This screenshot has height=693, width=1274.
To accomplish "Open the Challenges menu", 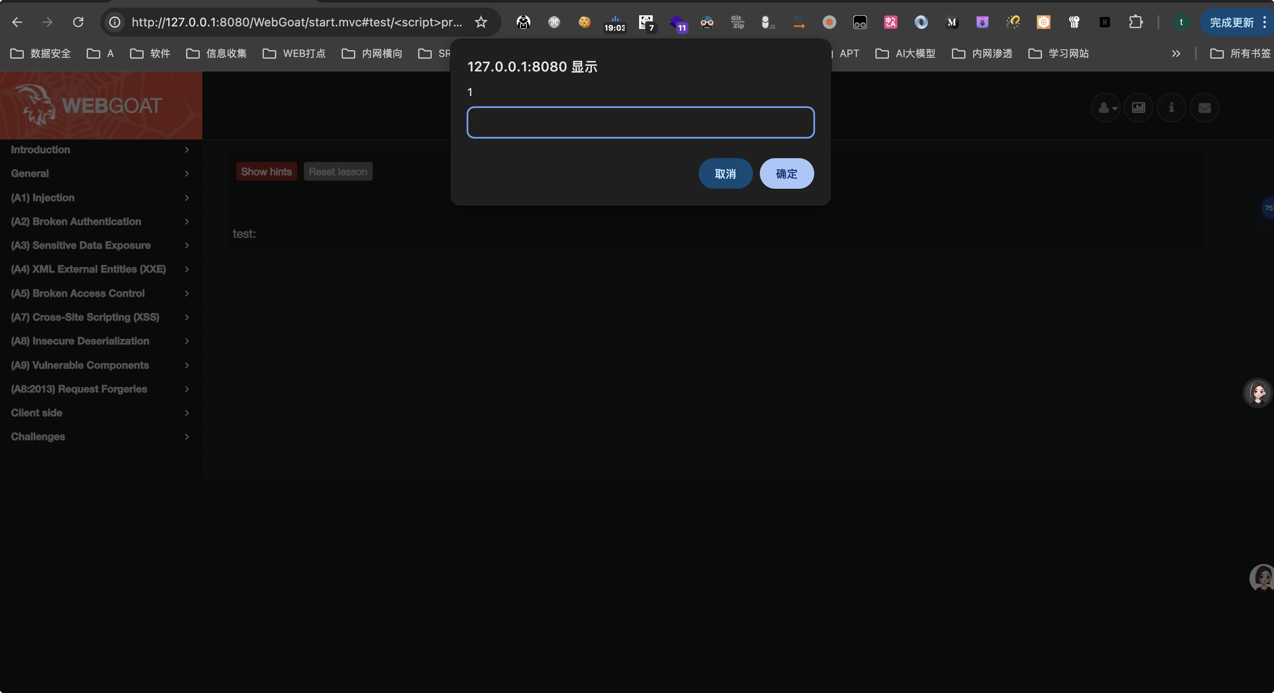I will 101,437.
